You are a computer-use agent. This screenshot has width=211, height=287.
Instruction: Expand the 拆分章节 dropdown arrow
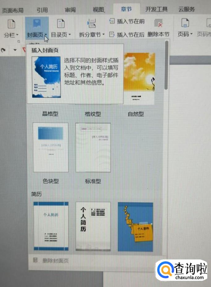point(103,34)
